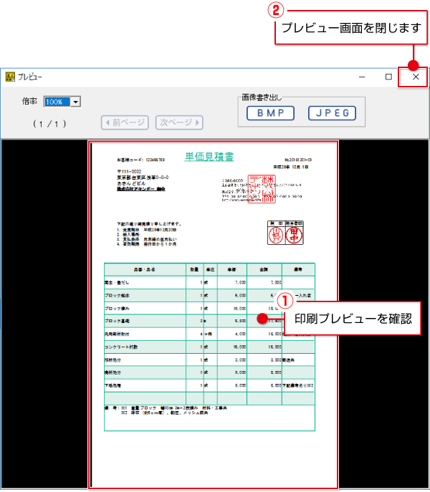Image resolution: width=430 pixels, height=492 pixels.
Task: Export the preview as JPEG
Action: point(332,113)
